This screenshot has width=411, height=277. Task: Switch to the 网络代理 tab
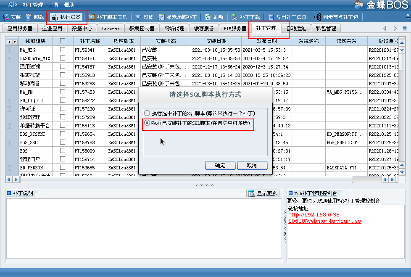174,28
